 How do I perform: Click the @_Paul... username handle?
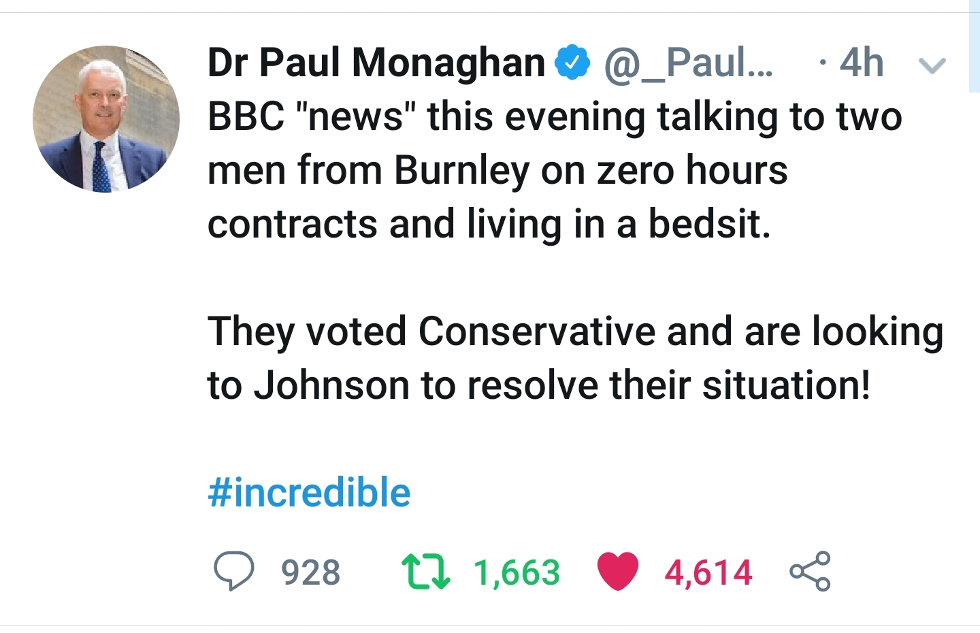click(x=688, y=63)
